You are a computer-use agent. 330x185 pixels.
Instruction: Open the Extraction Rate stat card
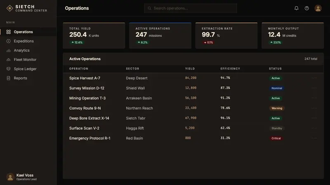click(x=226, y=35)
